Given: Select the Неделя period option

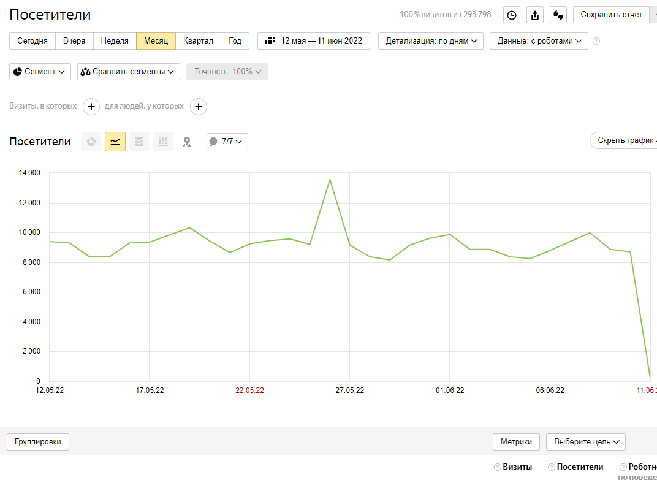Looking at the screenshot, I should point(115,41).
